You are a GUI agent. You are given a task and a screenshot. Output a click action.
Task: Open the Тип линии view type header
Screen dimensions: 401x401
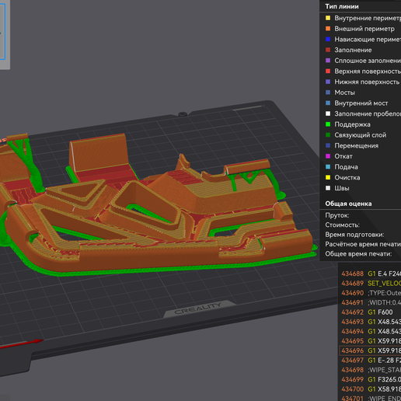pyautogui.click(x=342, y=6)
